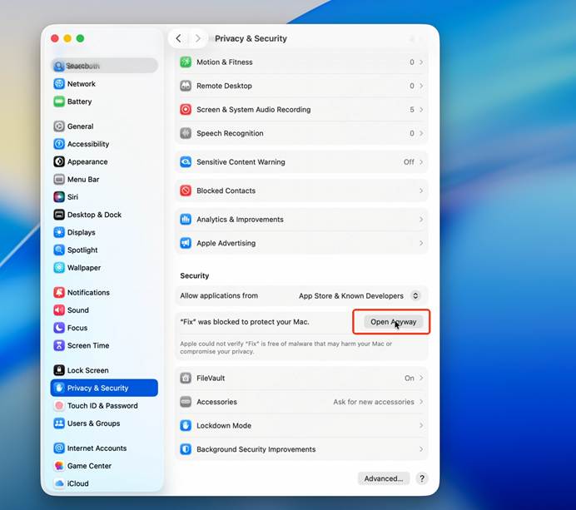Click the sidebar Search field

(x=105, y=66)
